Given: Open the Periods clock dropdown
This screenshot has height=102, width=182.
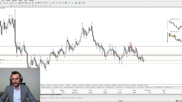Looking at the screenshot, I should coord(80,3).
